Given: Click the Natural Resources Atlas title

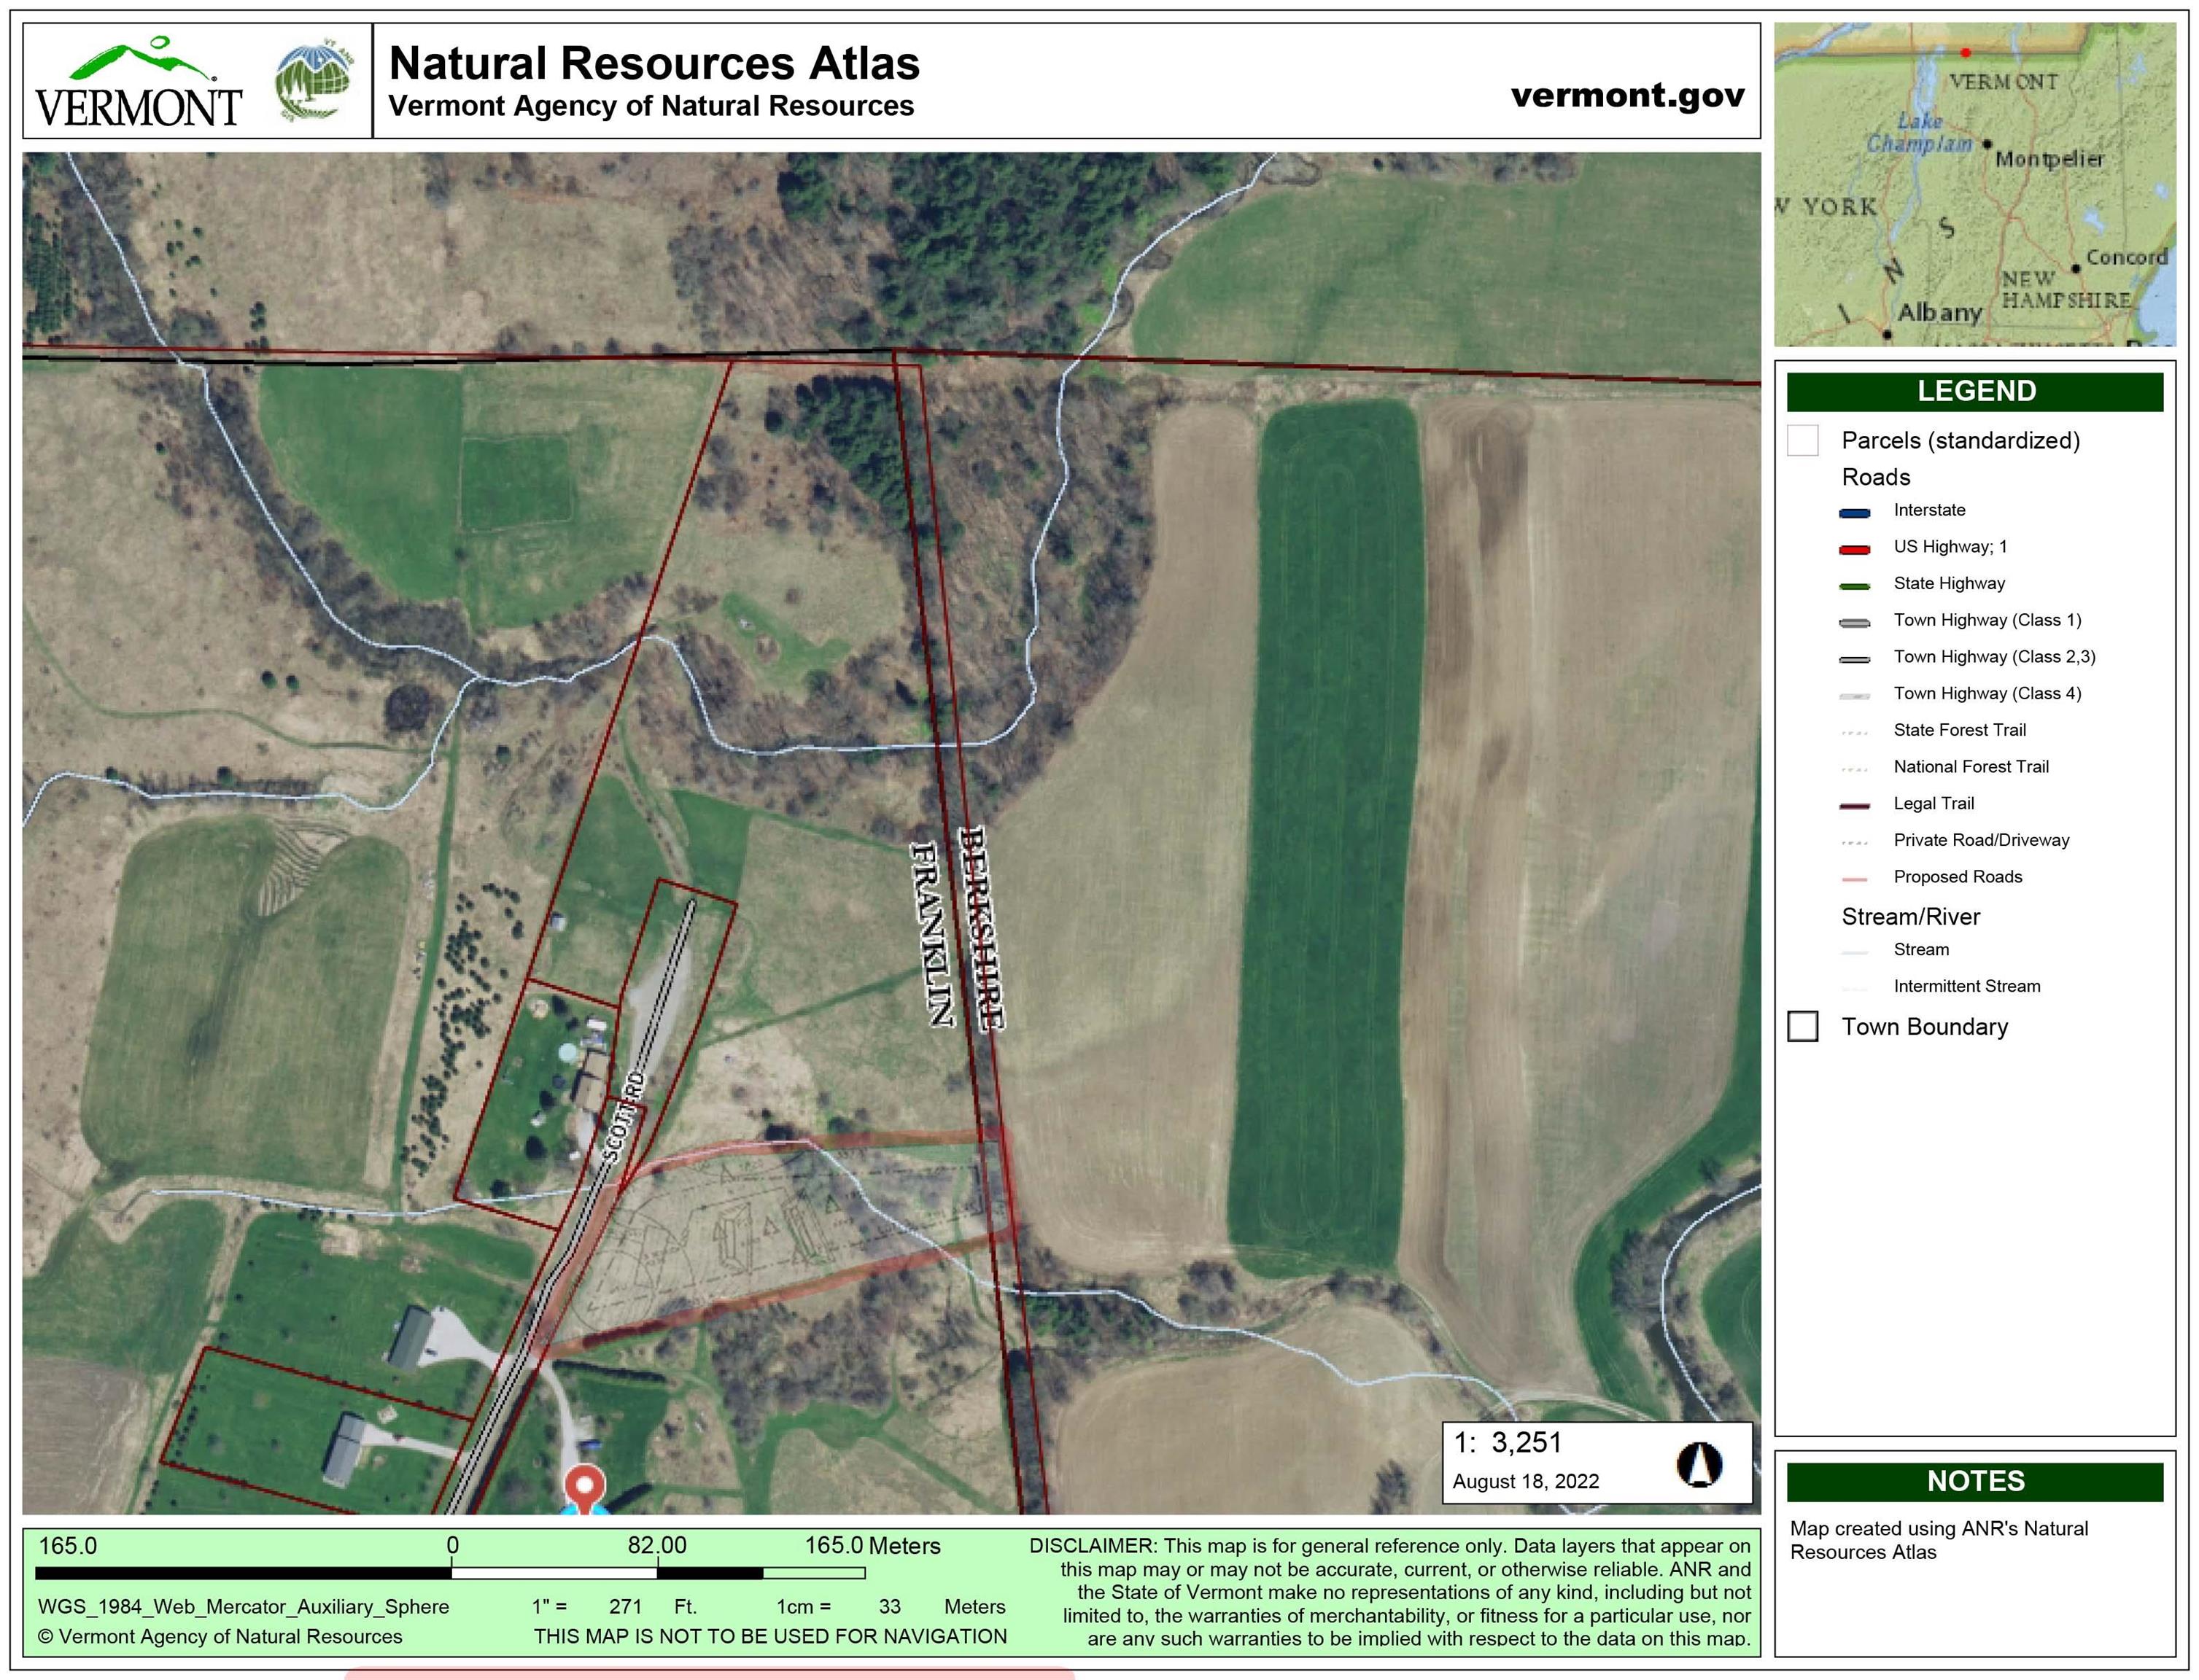Looking at the screenshot, I should [653, 63].
